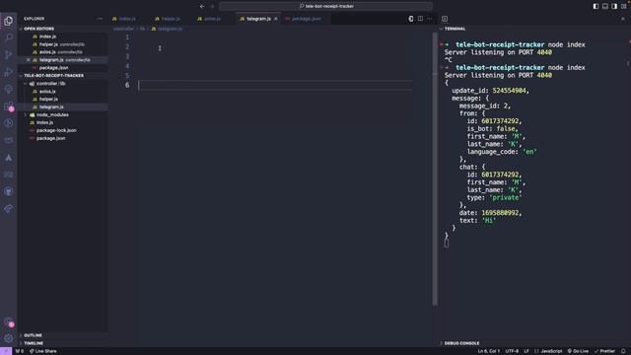631x355 pixels.
Task: Click the maximize panel icon beside terminal
Action: pyautogui.click(x=445, y=19)
